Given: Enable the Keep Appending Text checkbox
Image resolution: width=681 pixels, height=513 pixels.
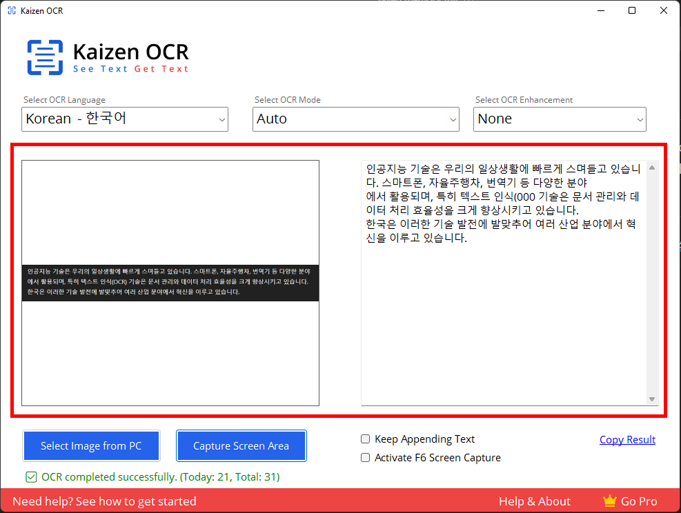Looking at the screenshot, I should coord(365,439).
